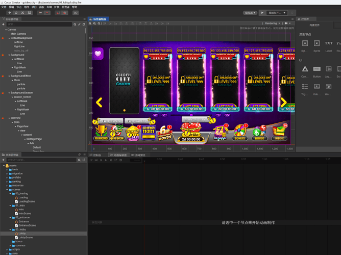Open the hierarchy panel menu icon
Image resolution: width=341 pixels, height=255 pixels.
[x=85, y=19]
